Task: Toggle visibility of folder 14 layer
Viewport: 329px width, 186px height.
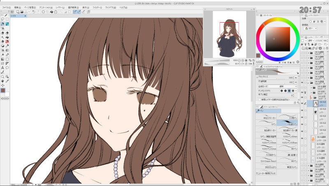Action: tap(302, 165)
